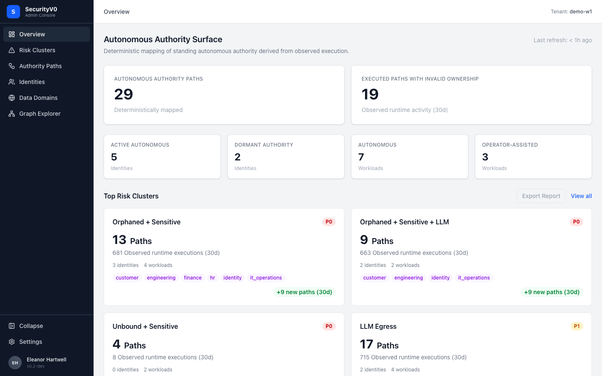Open the Orphaned + Sensitive + LLM title
Image resolution: width=602 pixels, height=376 pixels.
tap(404, 222)
